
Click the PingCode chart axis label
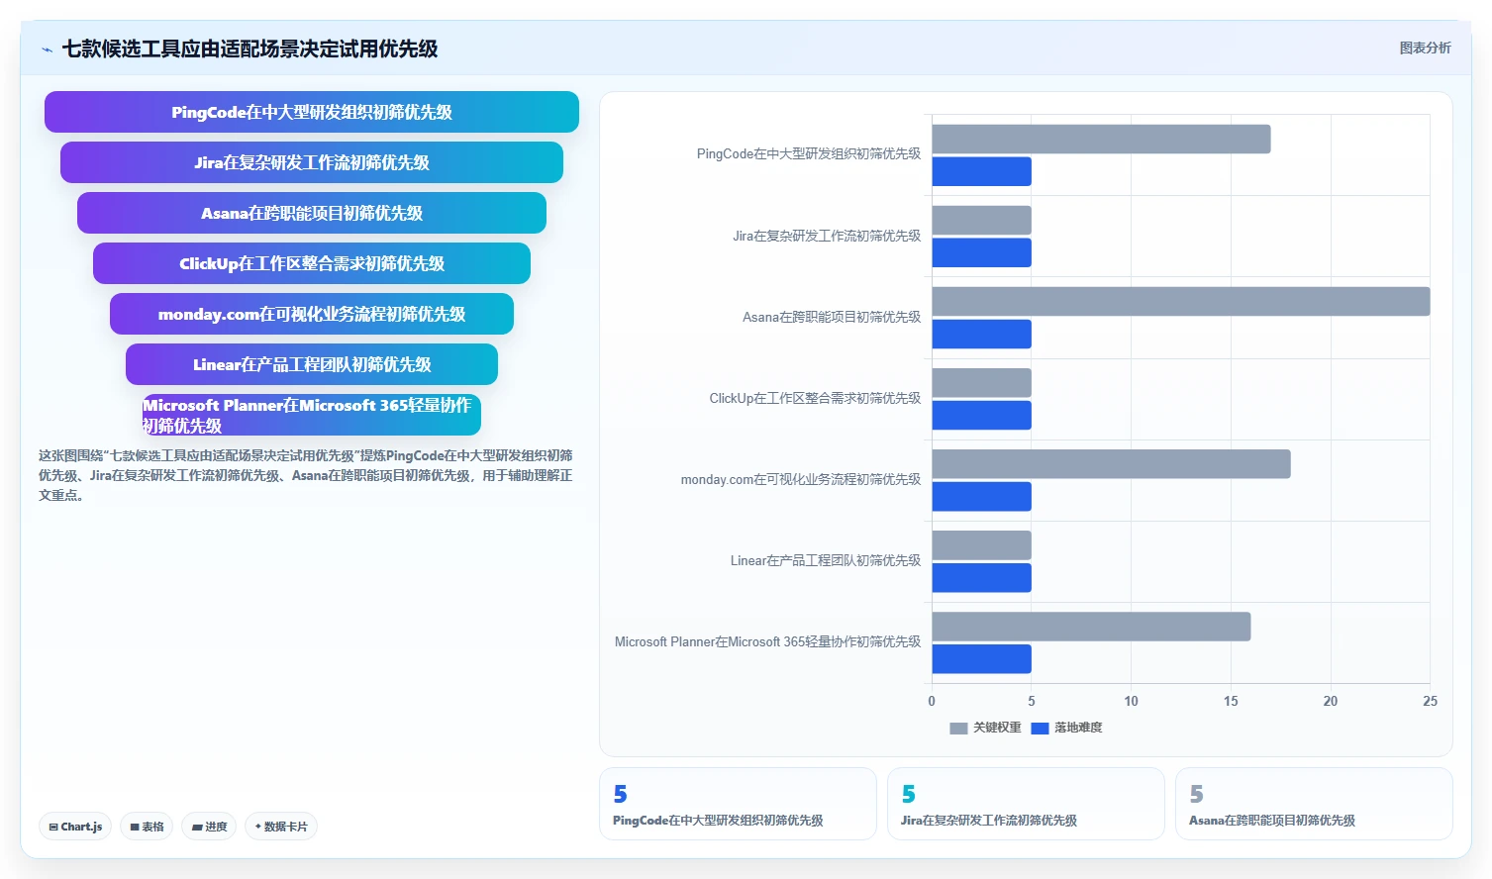tap(809, 154)
